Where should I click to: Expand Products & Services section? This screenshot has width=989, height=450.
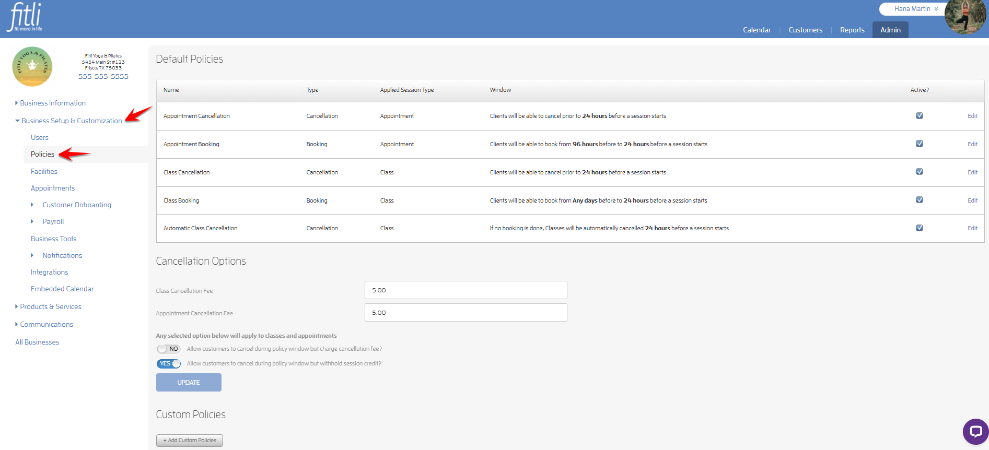48,306
